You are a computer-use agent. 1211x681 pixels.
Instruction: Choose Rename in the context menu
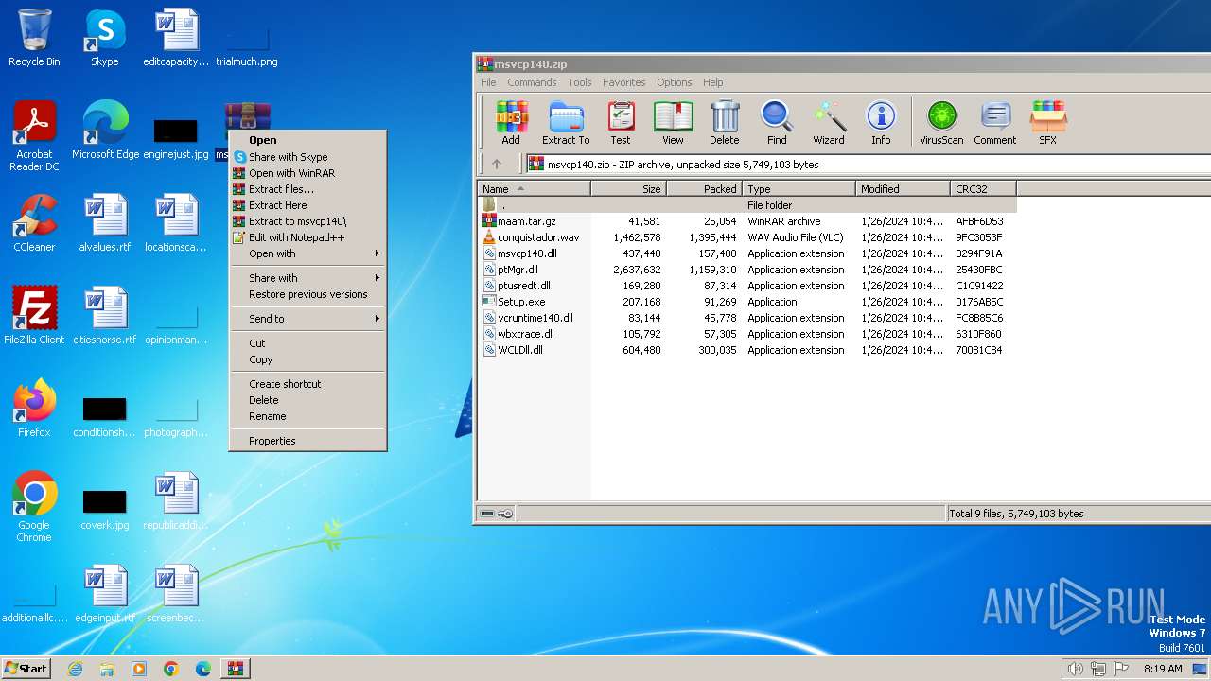click(308, 416)
